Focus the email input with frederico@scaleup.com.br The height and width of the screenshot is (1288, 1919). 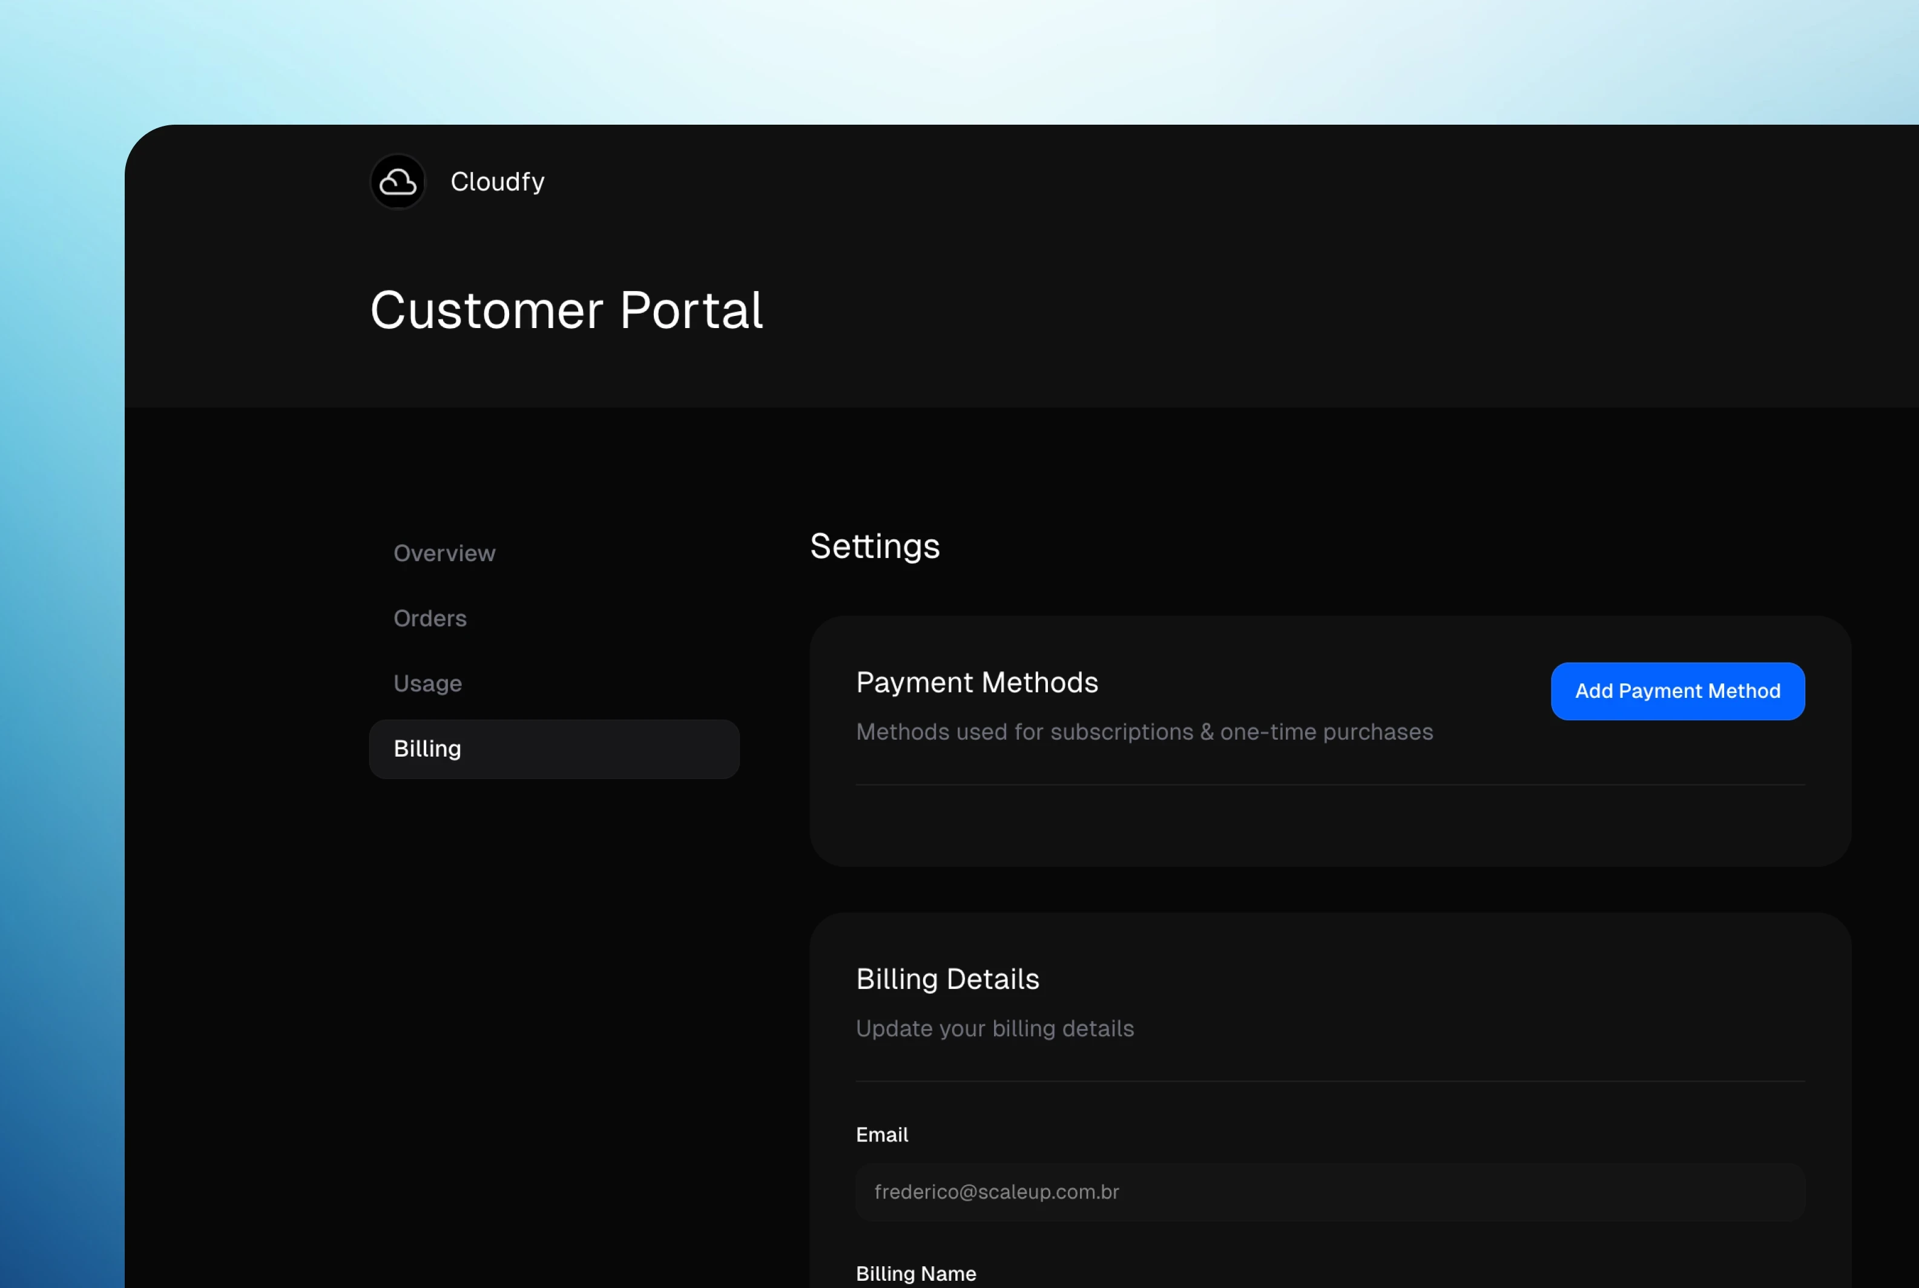(1329, 1192)
